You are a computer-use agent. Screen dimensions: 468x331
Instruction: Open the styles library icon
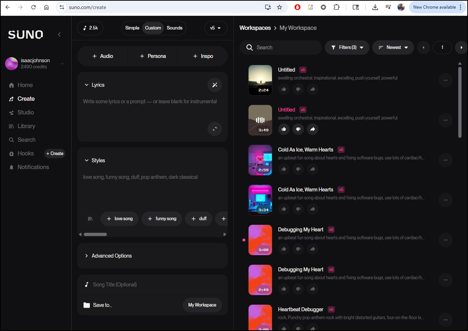pos(90,219)
